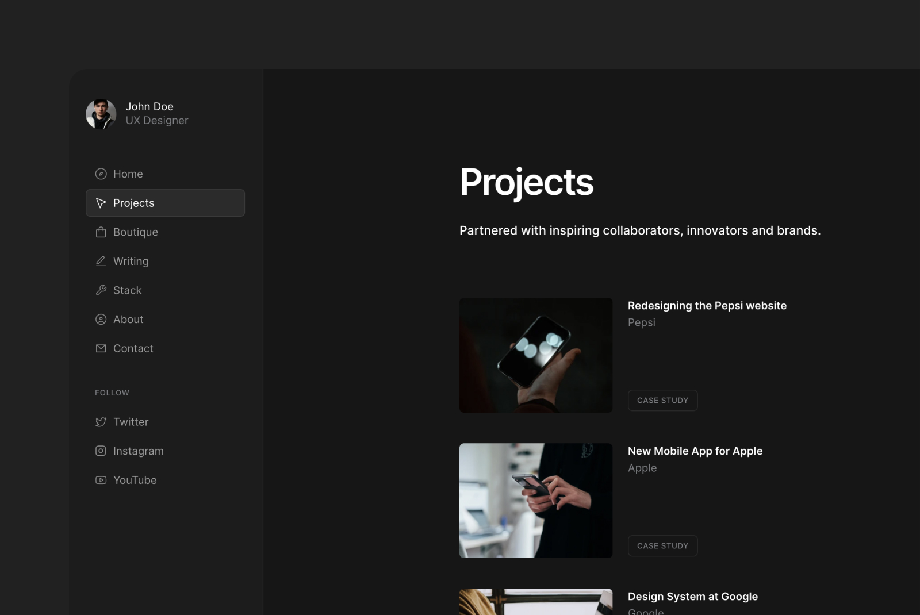Screen dimensions: 920x615
Task: Click John Doe's profile avatar
Action: point(101,114)
